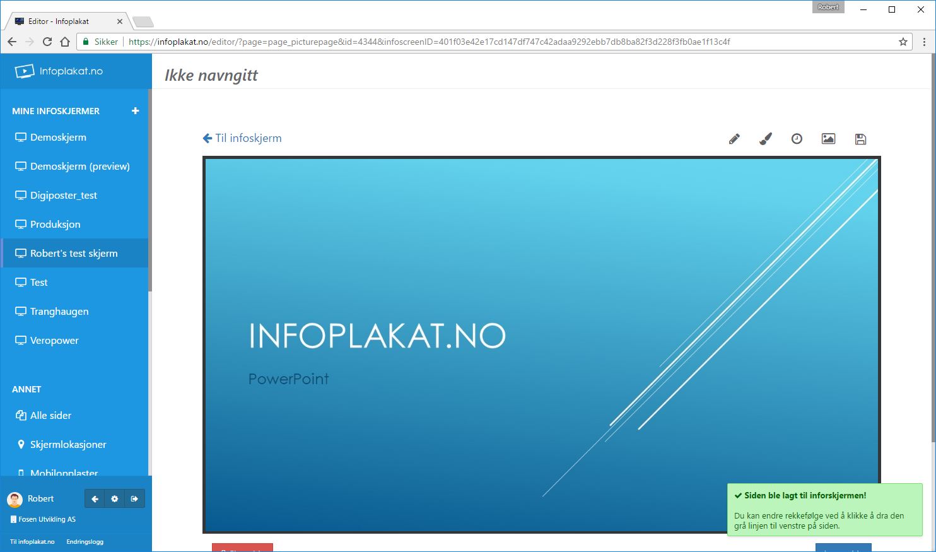Open Demoskjerm (preview) in sidebar
936x552 pixels.
[79, 167]
